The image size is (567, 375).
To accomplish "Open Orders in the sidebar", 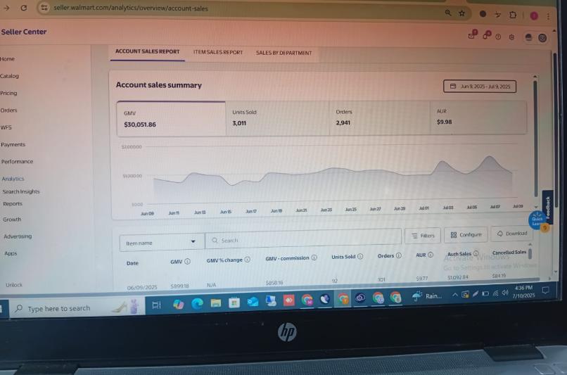I will [x=8, y=110].
